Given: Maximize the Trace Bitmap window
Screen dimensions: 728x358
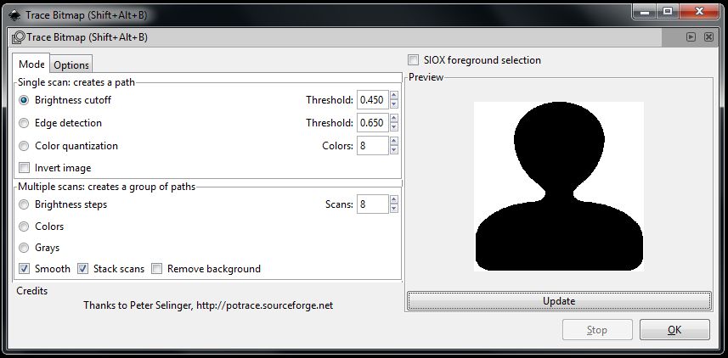Looking at the screenshot, I should coord(668,12).
